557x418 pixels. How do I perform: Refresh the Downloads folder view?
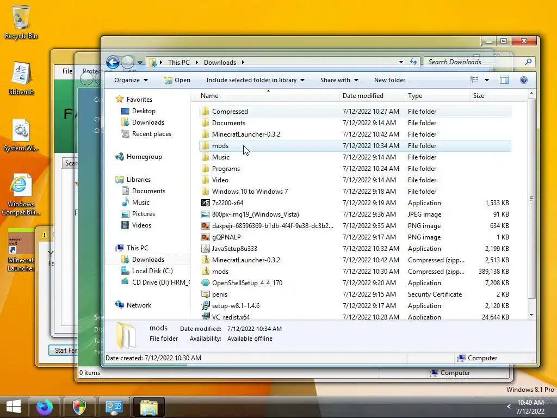click(413, 62)
